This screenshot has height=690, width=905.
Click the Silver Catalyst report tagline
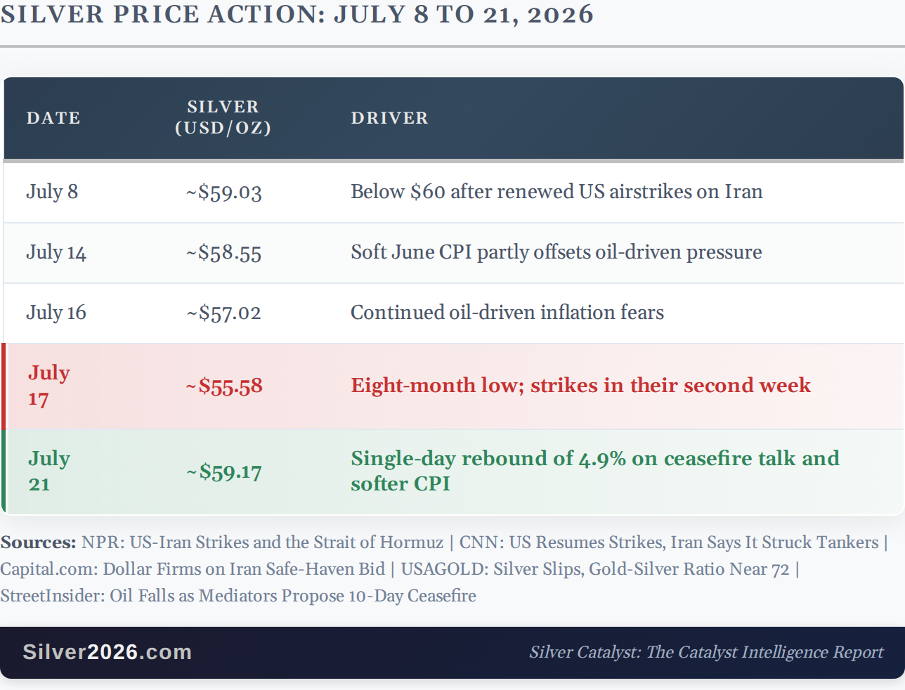[706, 652]
